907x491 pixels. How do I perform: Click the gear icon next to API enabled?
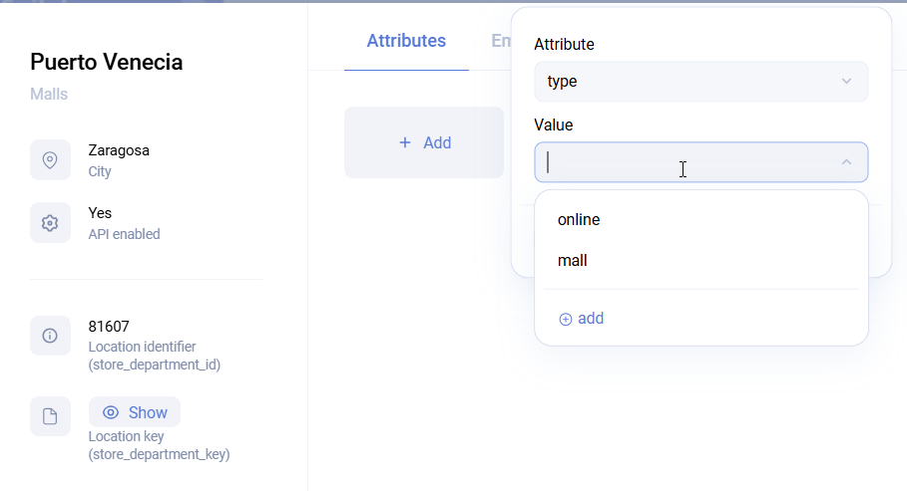point(50,223)
